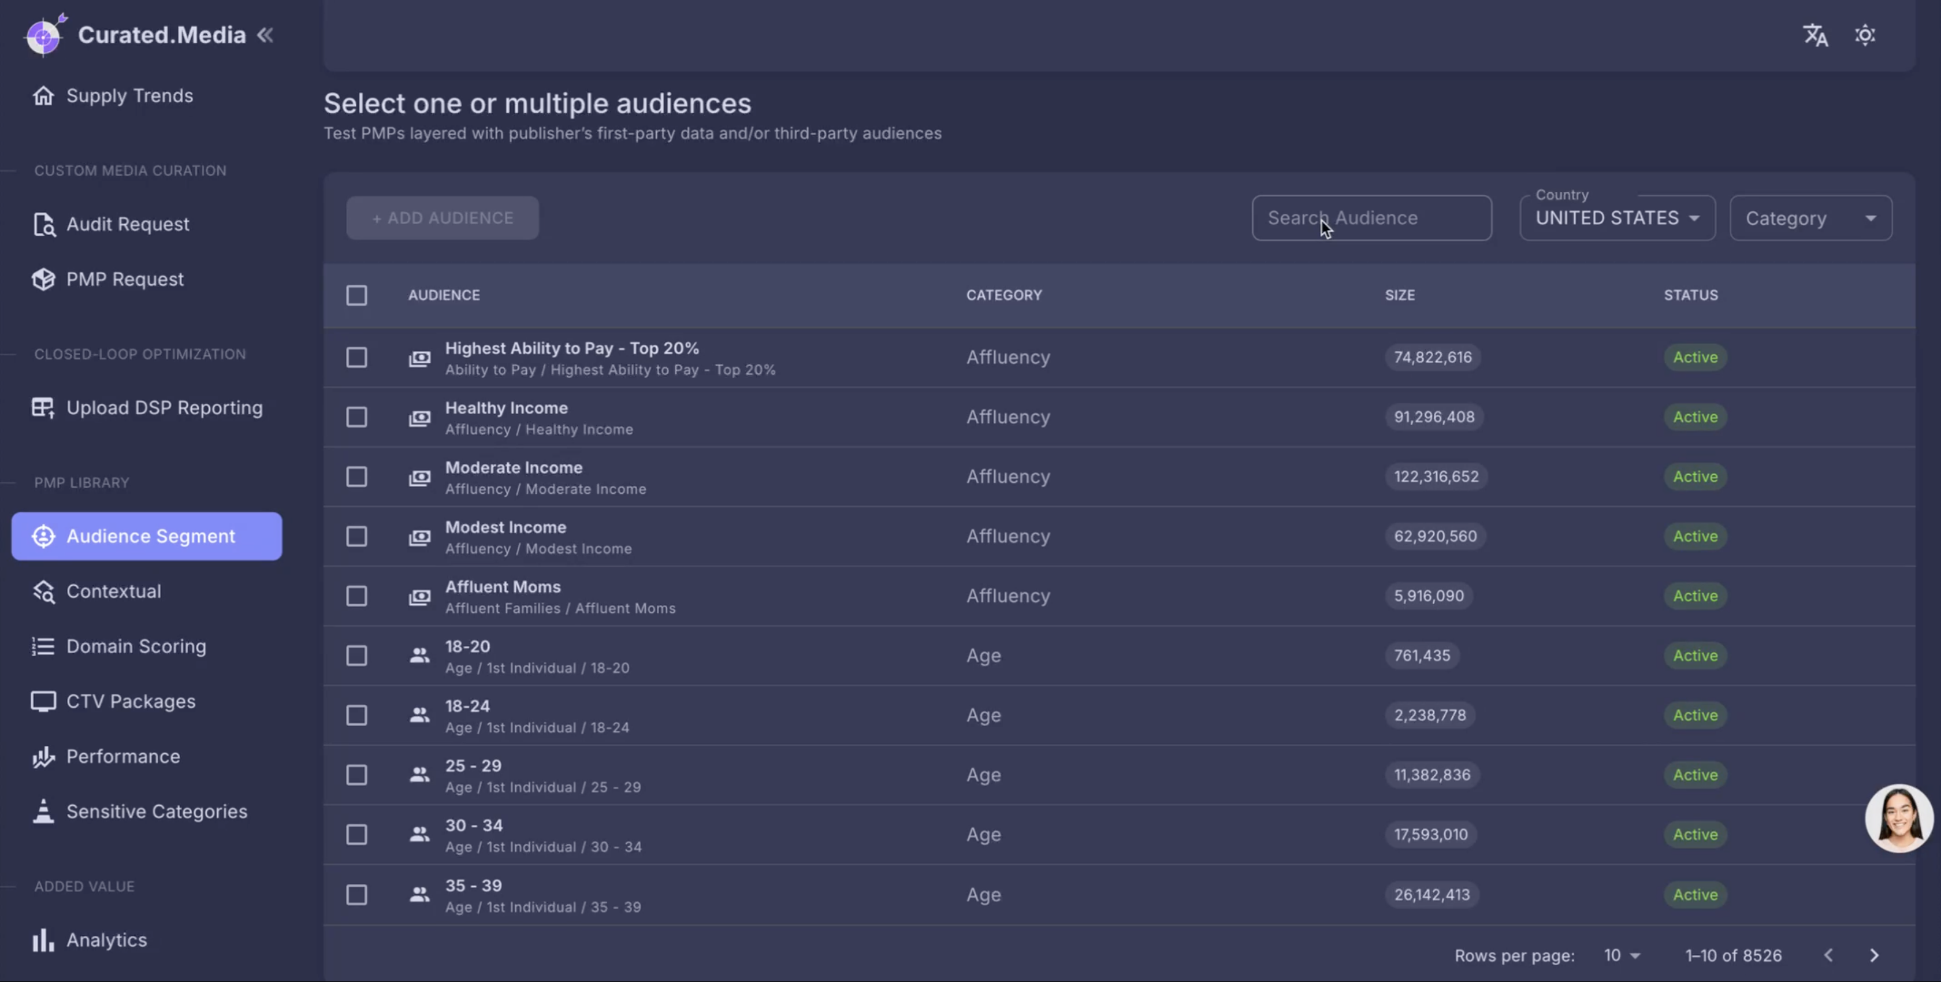Focus the Search Audience input field
Screen dimensions: 1941x982
[1371, 218]
